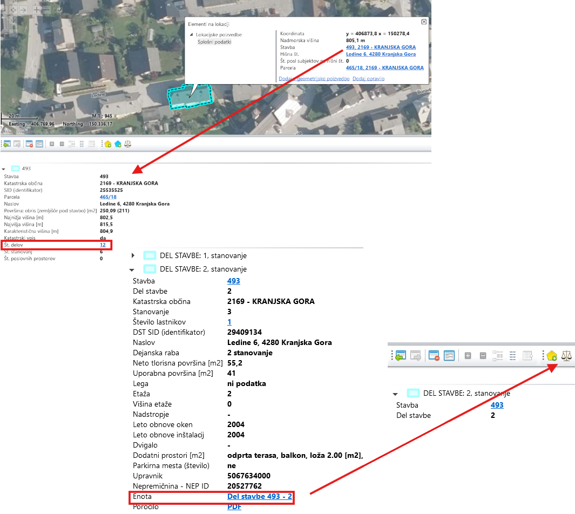
Task: Click the blue pentagon add icon
Action: 118,144
